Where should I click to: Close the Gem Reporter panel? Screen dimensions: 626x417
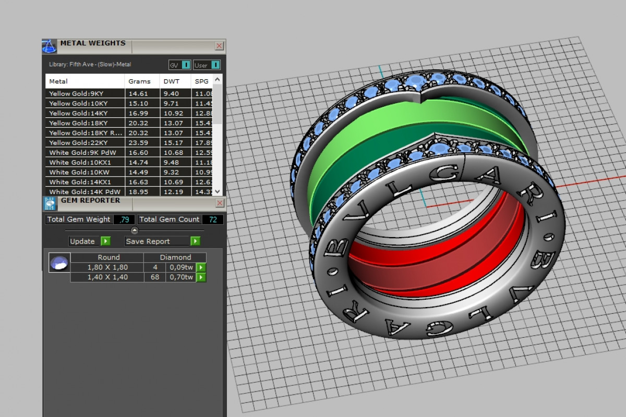point(219,203)
